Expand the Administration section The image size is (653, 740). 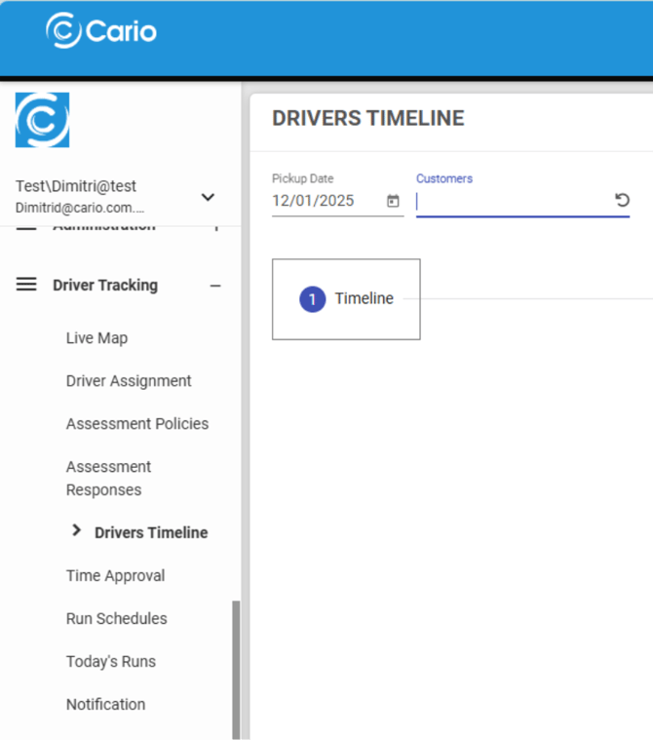[215, 227]
